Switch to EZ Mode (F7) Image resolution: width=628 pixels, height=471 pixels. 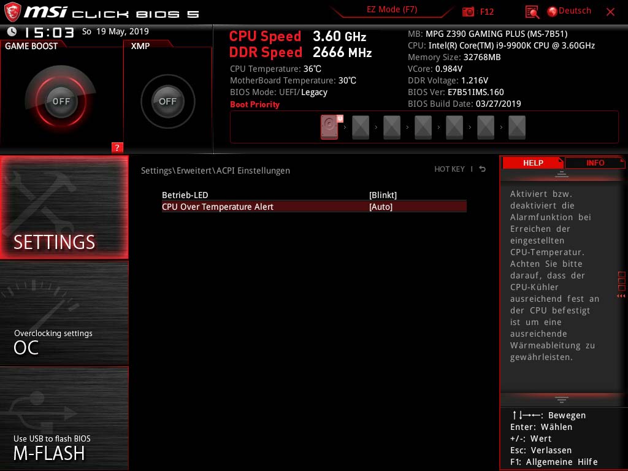(392, 10)
